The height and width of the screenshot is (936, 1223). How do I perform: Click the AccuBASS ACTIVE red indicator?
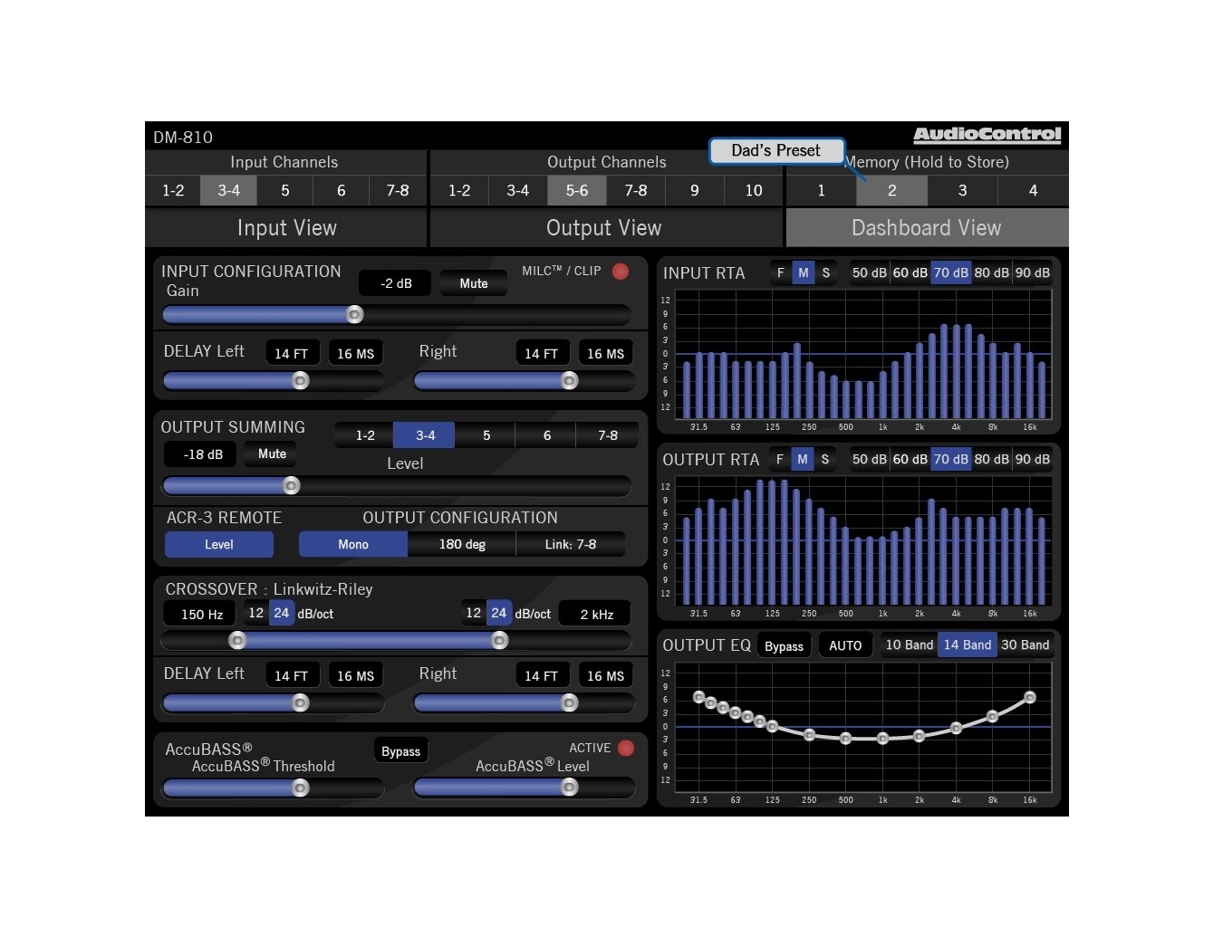(626, 749)
